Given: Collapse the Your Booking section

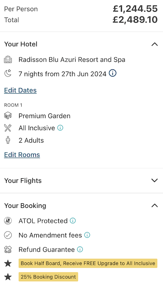Looking at the screenshot, I should (x=155, y=205).
